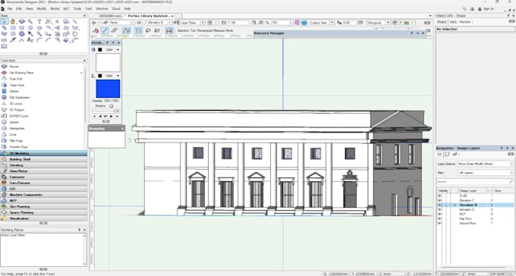Open the Orthogonal projection dropdown
This screenshot has height=276, width=516.
coord(378,23)
